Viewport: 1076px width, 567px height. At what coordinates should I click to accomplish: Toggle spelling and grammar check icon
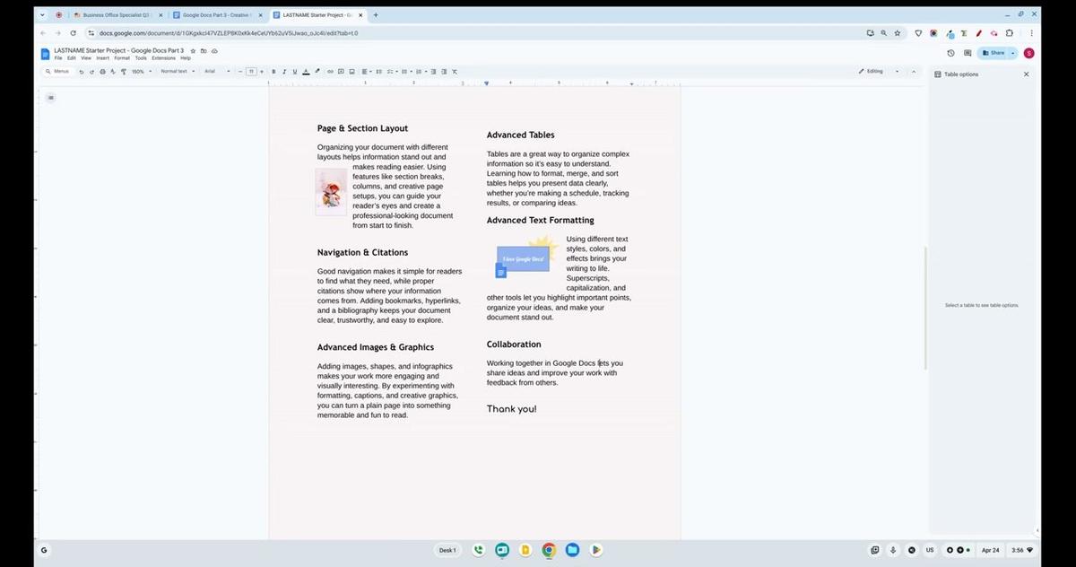click(112, 71)
